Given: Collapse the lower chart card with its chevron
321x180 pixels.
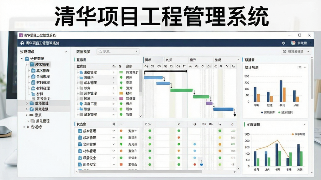Looking at the screenshot, I should tap(305, 124).
